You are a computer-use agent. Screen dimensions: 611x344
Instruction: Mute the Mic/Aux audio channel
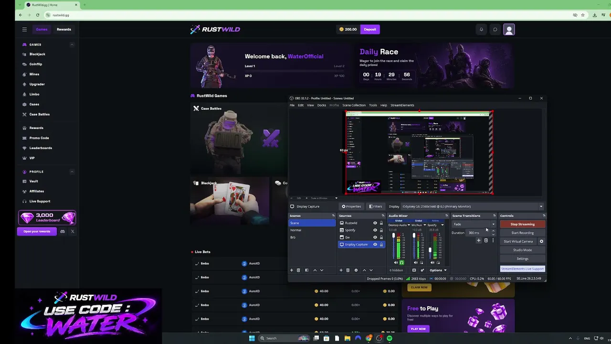click(416, 263)
